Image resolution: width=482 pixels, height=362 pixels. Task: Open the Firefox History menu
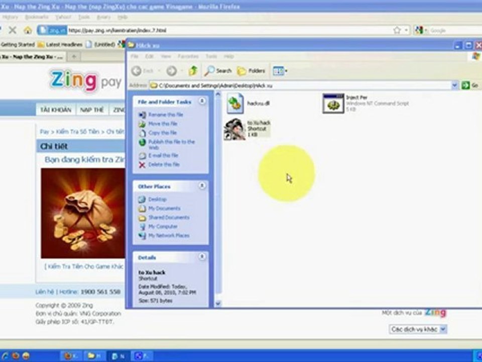click(10, 17)
